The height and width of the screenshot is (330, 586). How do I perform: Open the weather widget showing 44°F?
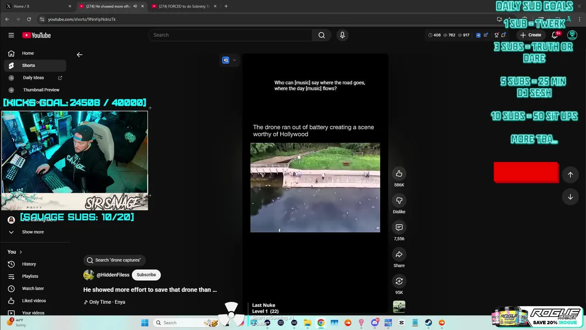(16, 323)
